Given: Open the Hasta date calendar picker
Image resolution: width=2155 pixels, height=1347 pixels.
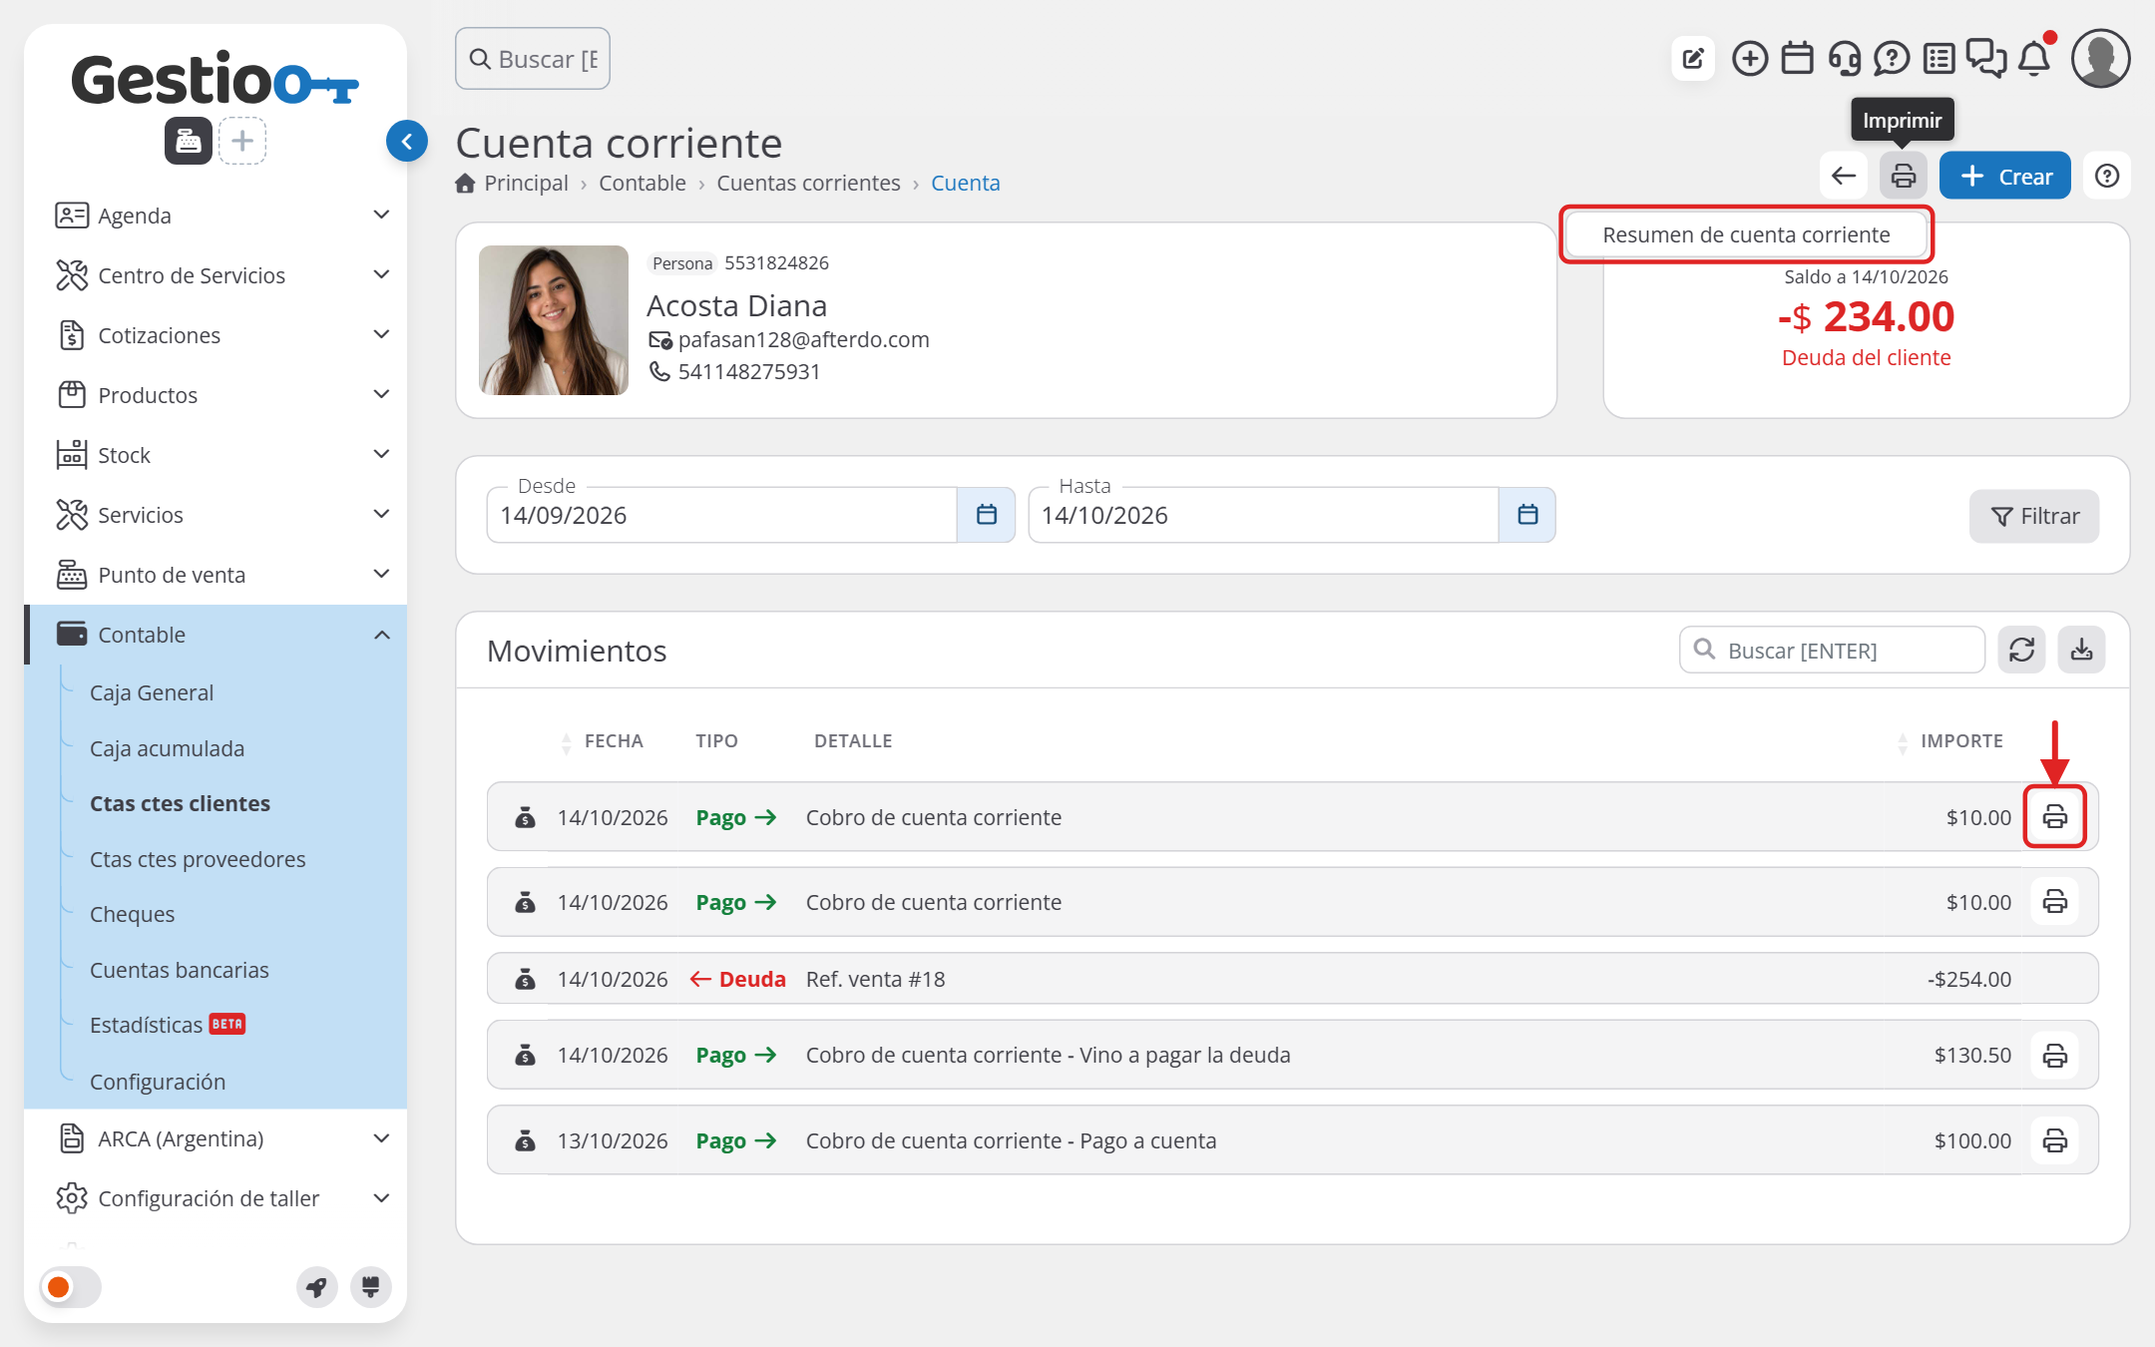Looking at the screenshot, I should pyautogui.click(x=1527, y=515).
